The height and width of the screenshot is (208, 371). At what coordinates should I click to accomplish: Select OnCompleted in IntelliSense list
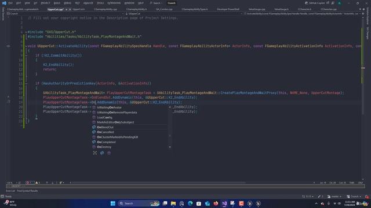(130, 142)
